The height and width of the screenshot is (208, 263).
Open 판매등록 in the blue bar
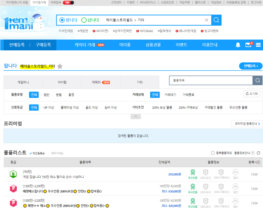pyautogui.click(x=17, y=45)
